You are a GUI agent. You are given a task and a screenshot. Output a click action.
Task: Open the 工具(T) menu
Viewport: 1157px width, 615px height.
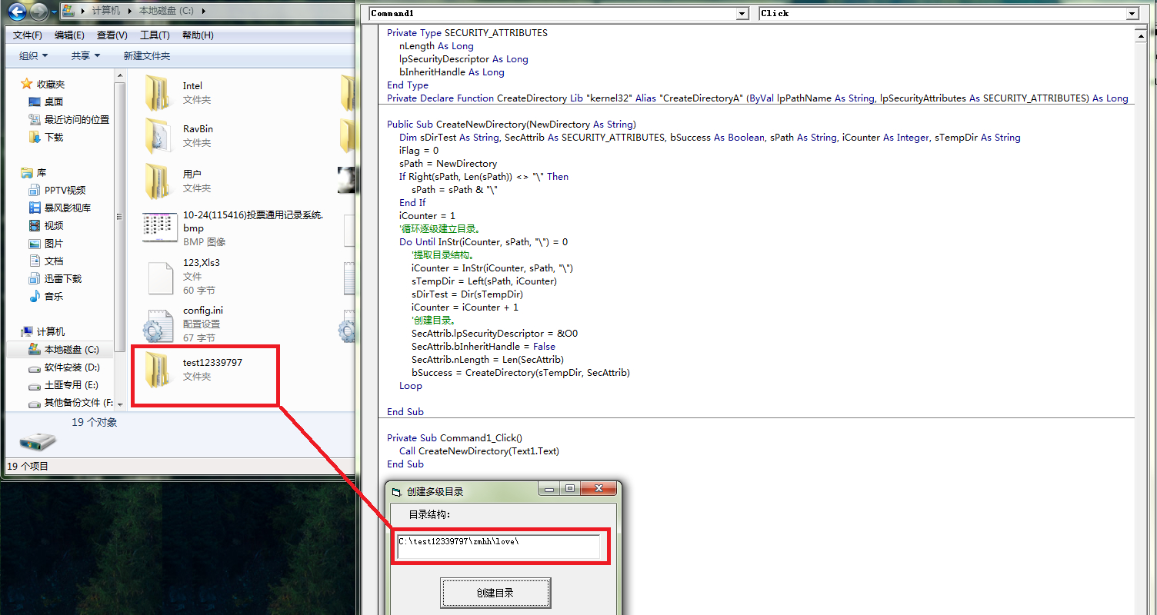coord(155,35)
